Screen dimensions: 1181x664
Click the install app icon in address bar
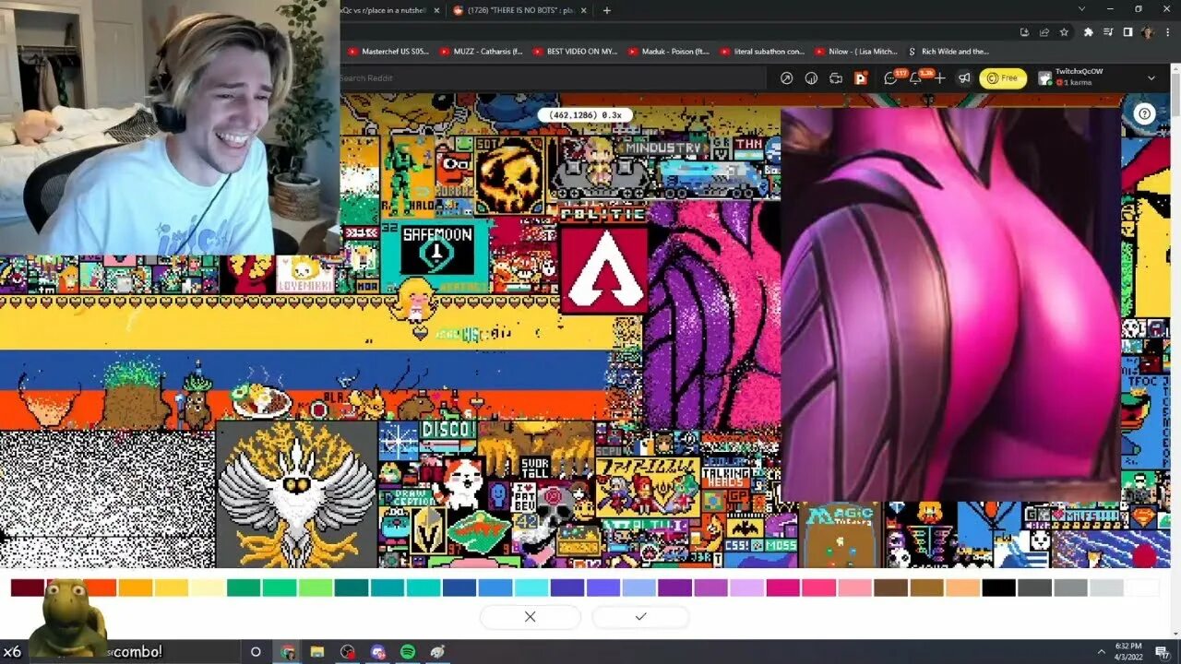tap(1024, 31)
